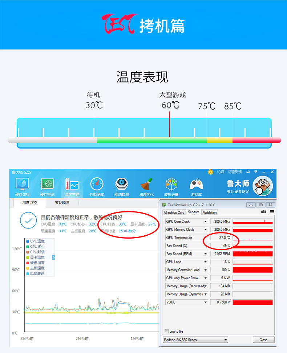Toggle CPU温度 legend series
This screenshot has height=353, width=287.
click(35, 241)
